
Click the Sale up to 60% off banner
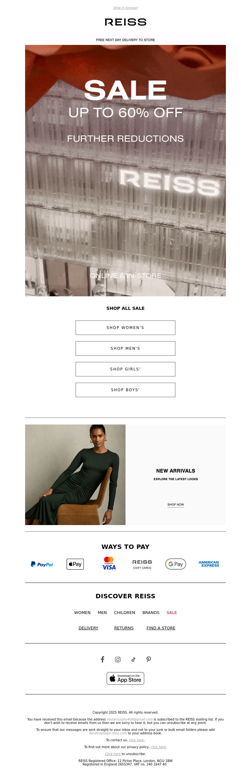(125, 171)
